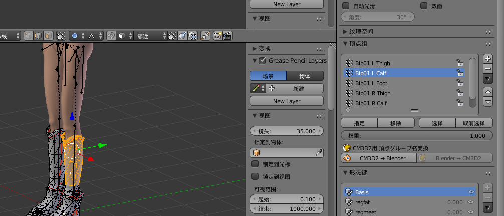Remove vertex group with minus button
The width and height of the screenshot is (504, 216).
488,69
